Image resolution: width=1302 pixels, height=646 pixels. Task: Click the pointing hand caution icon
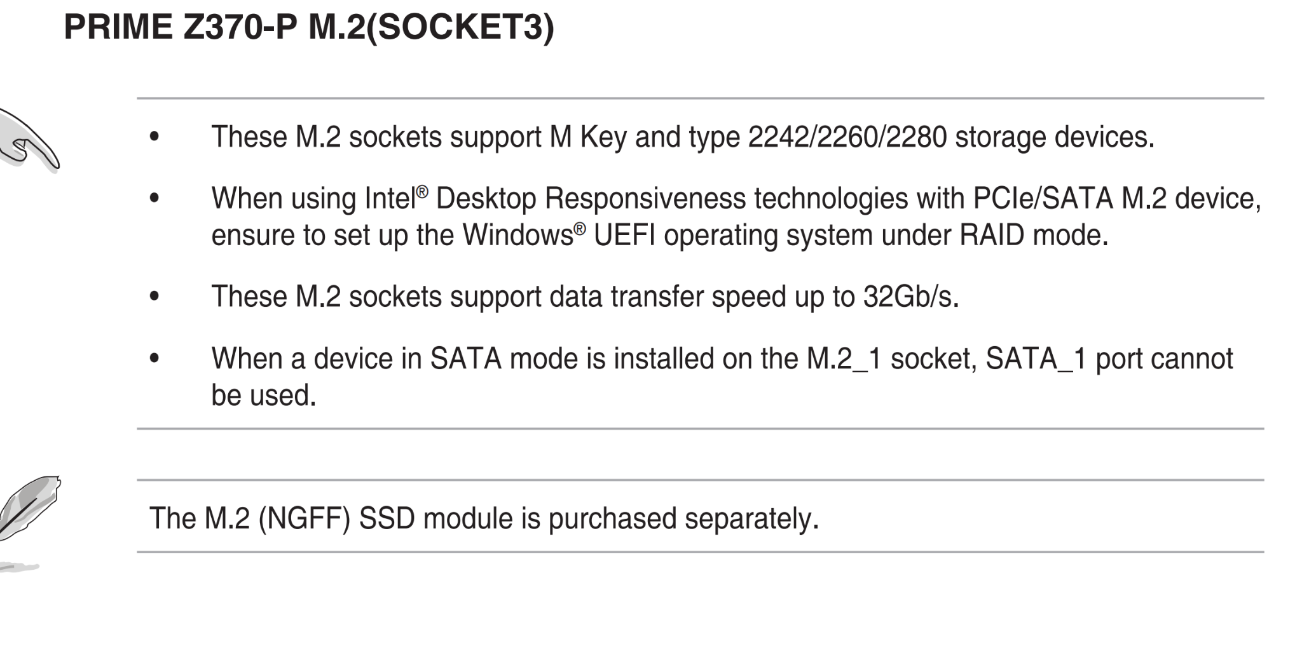[29, 140]
